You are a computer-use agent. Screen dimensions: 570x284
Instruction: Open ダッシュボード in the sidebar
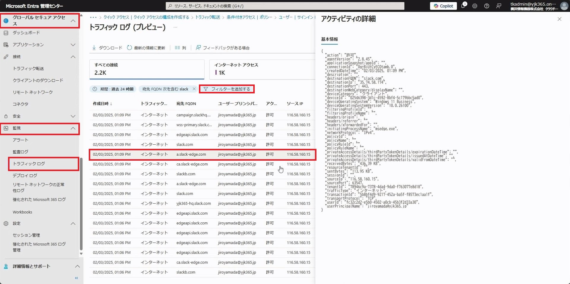click(26, 33)
